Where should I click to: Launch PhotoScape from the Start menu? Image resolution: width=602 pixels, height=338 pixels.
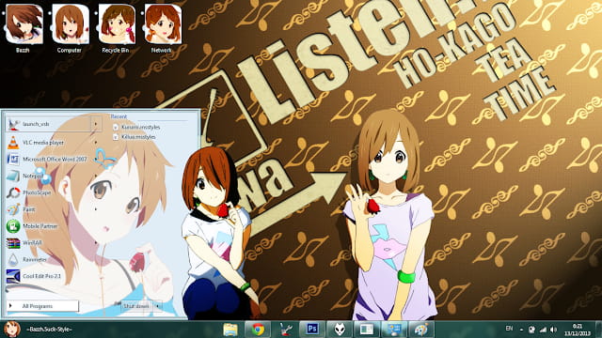(53, 192)
